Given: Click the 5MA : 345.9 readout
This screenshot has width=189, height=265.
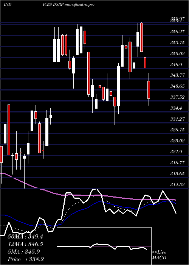Looking at the screenshot, I should coord(23,251).
